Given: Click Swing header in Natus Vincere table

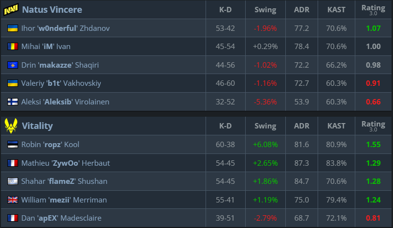Looking at the screenshot, I should [265, 9].
